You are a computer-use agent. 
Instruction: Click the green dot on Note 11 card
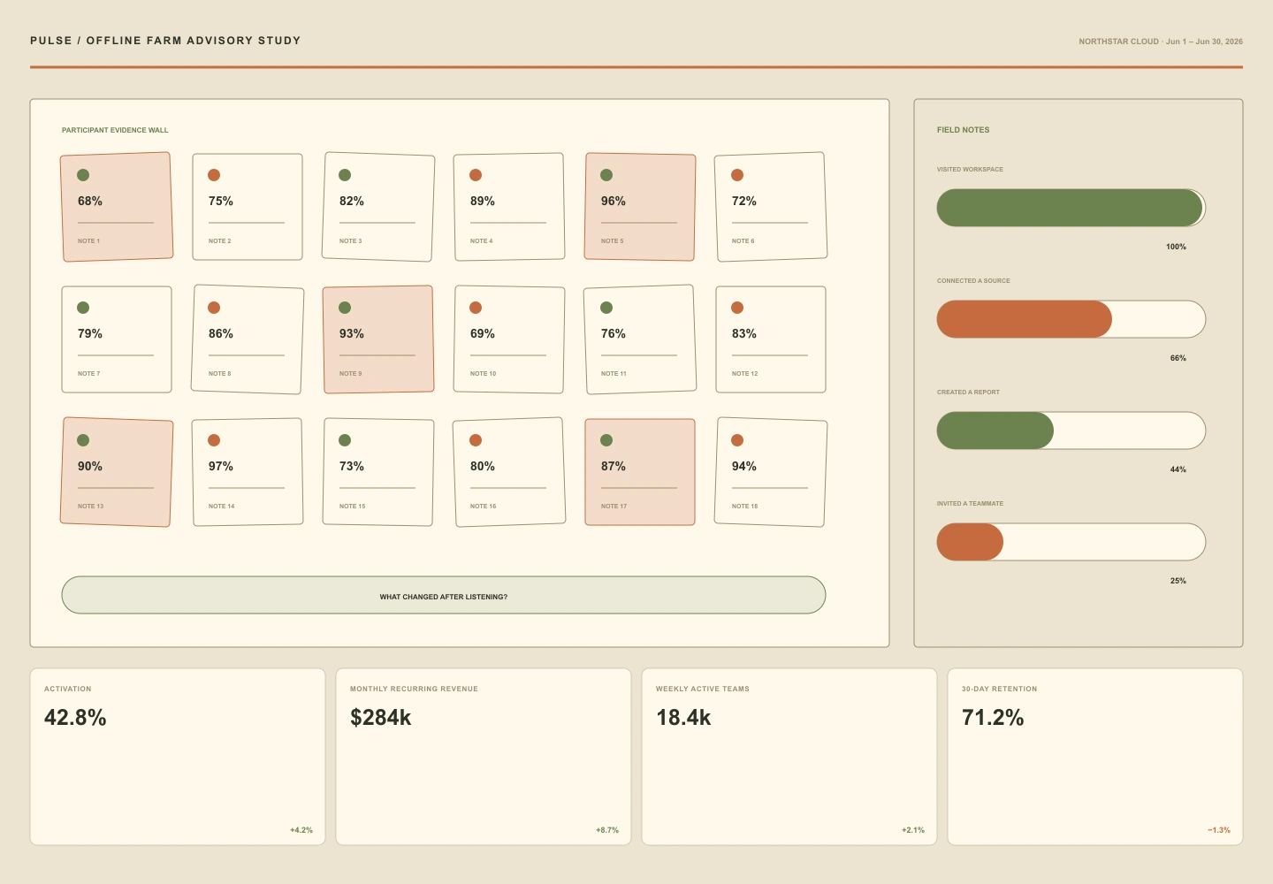click(606, 308)
